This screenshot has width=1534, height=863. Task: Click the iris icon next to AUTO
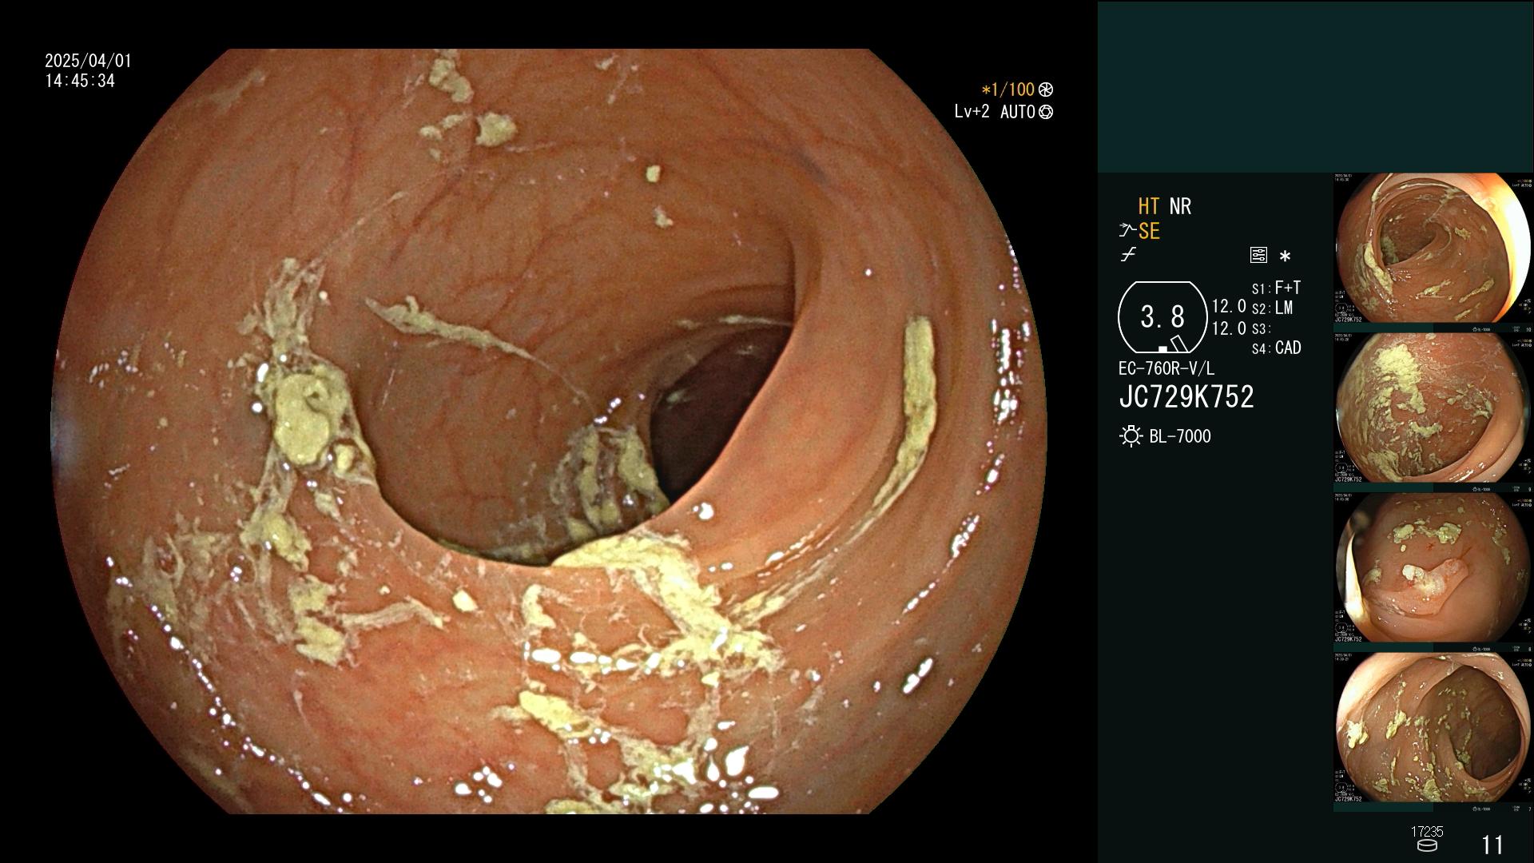pos(1046,113)
